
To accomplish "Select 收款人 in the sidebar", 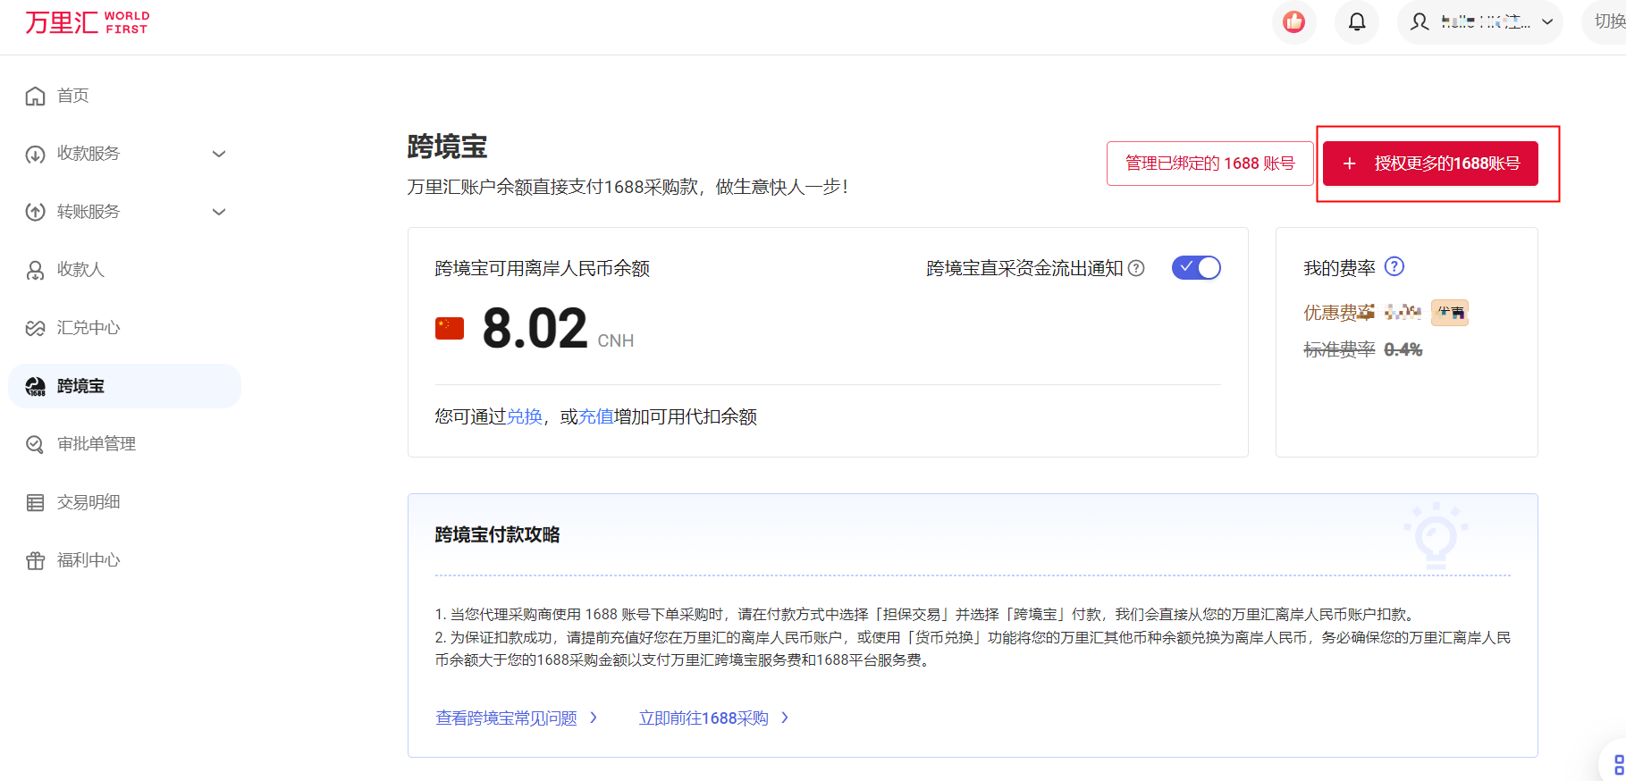I will pyautogui.click(x=80, y=270).
